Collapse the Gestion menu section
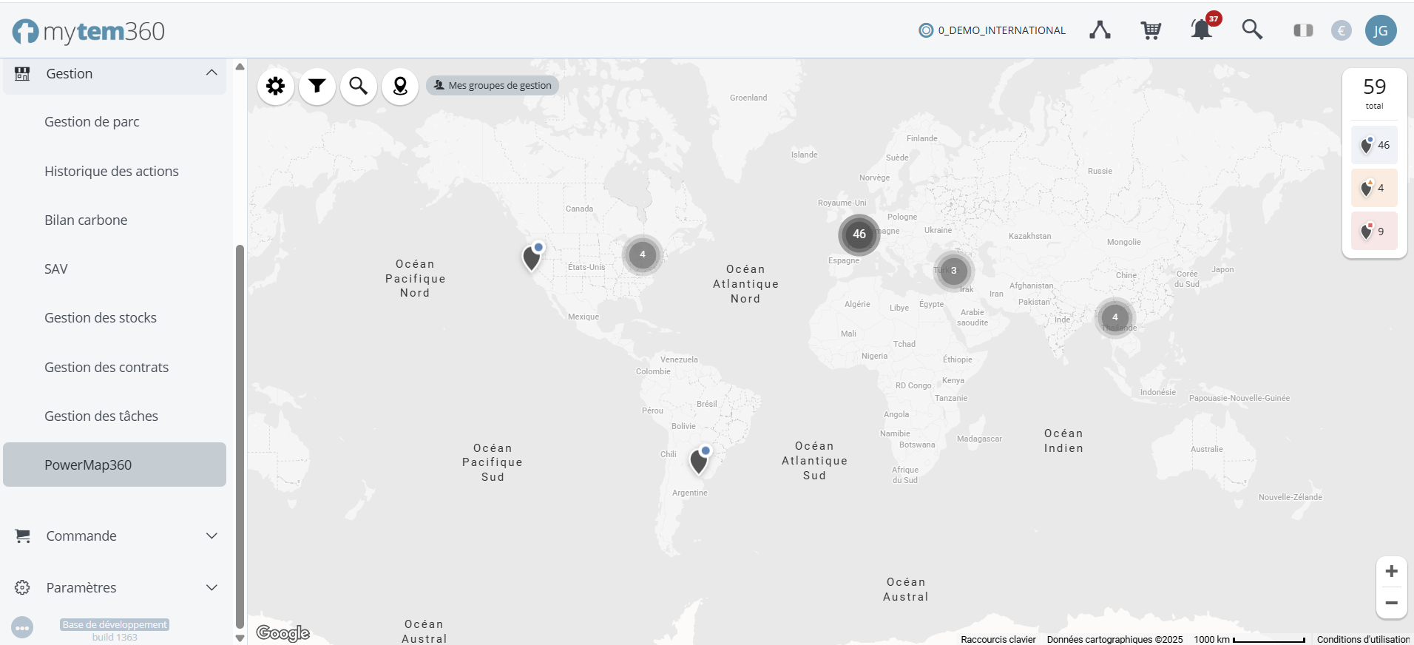The height and width of the screenshot is (645, 1414). (212, 73)
